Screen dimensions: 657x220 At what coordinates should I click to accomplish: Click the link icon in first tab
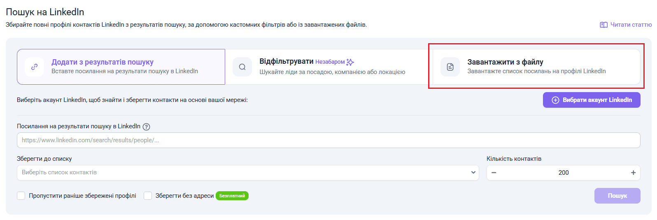(35, 67)
